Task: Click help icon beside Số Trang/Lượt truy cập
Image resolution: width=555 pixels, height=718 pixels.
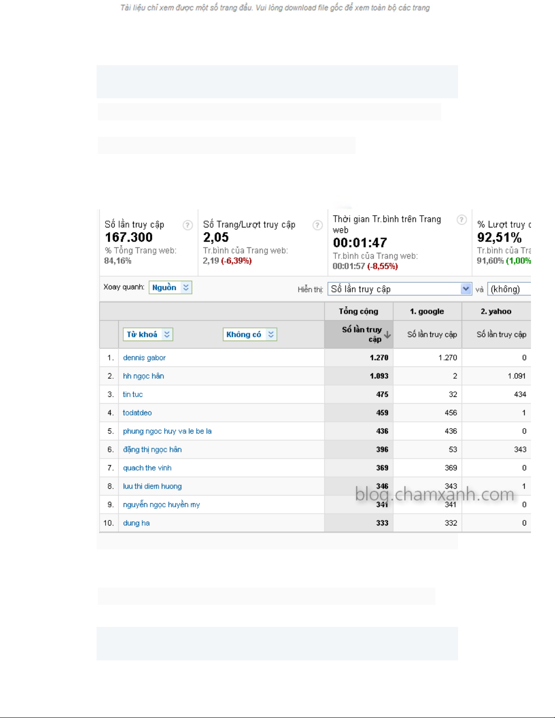Action: click(x=318, y=225)
